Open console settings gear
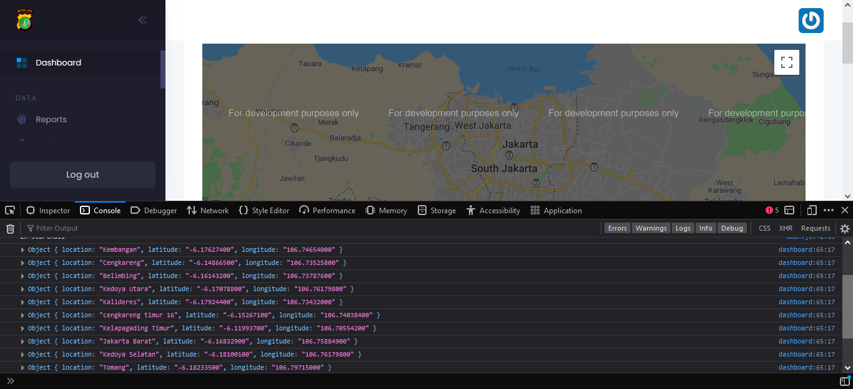Image resolution: width=853 pixels, height=389 pixels. pos(845,228)
